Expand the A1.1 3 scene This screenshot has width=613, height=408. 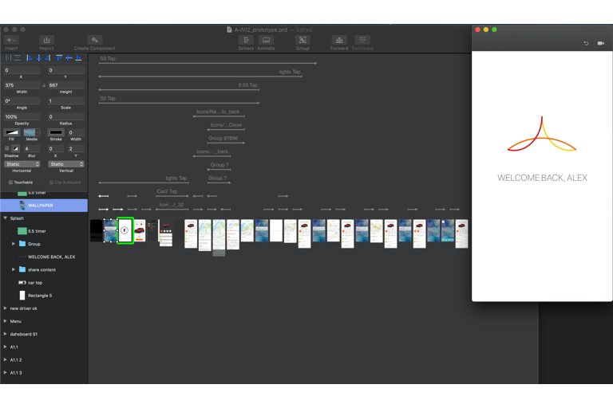5,373
